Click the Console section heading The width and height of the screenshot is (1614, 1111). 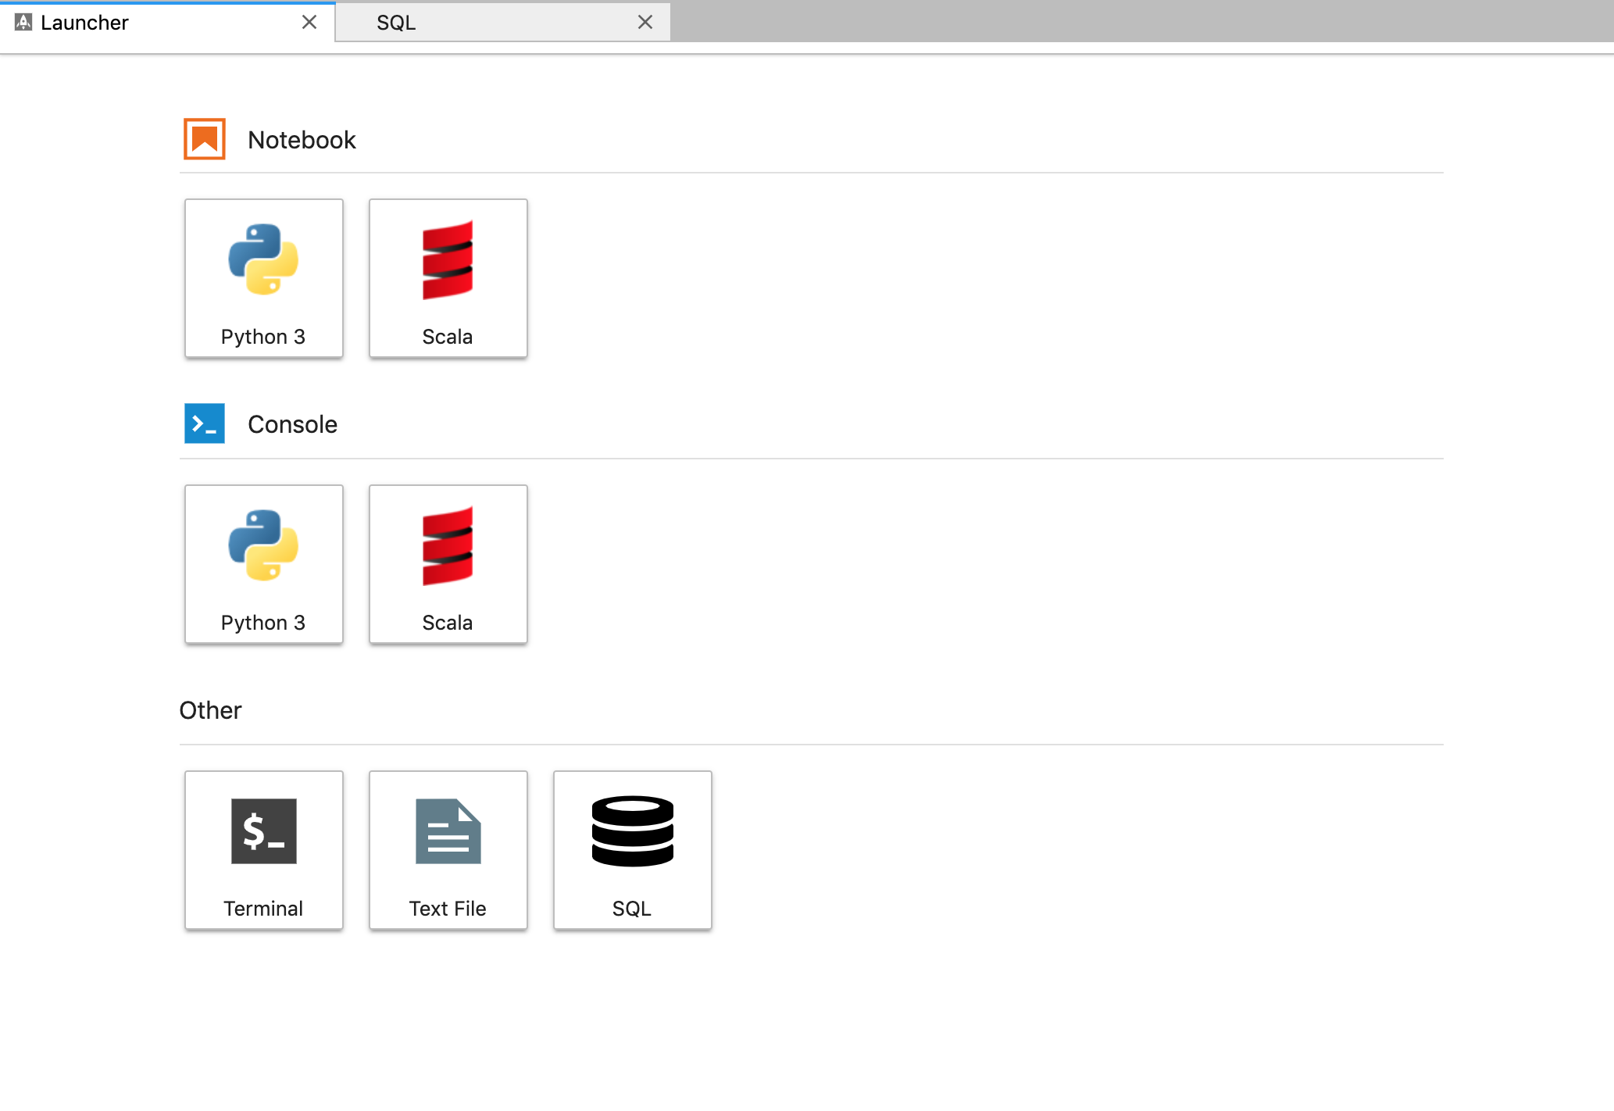coord(292,424)
